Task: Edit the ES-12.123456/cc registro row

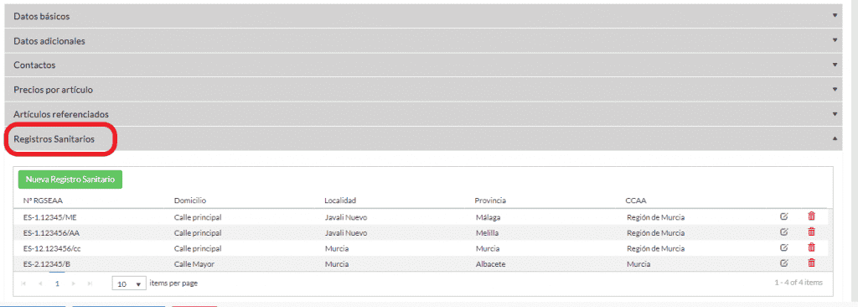Action: (783, 247)
